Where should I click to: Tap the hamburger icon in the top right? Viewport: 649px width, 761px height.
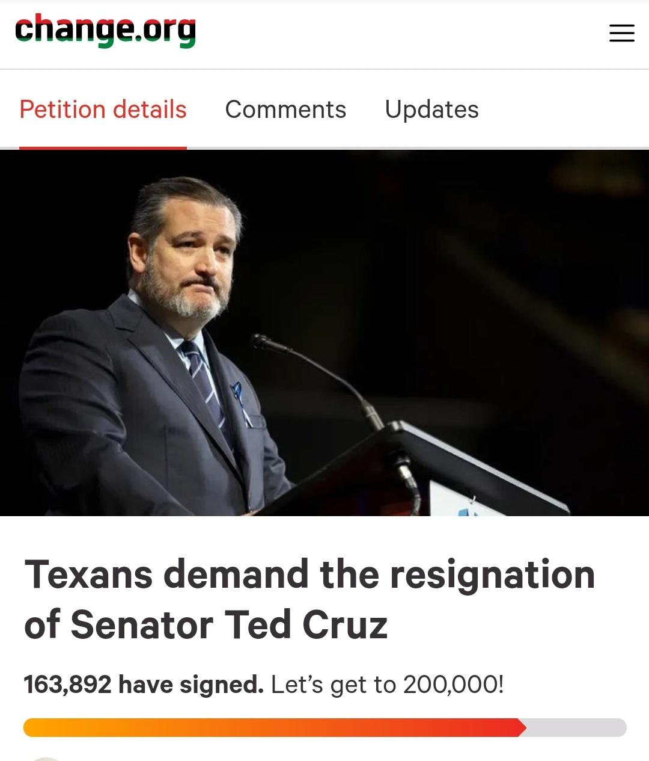[x=621, y=34]
